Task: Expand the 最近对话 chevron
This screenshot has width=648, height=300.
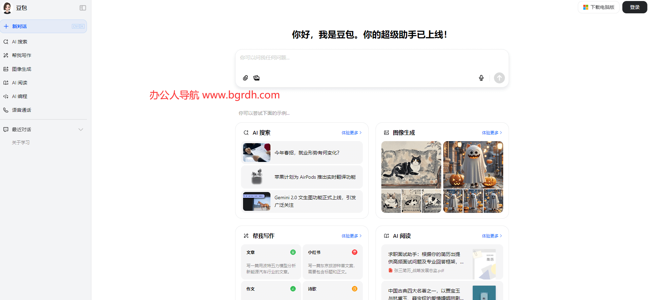Action: coord(81,129)
